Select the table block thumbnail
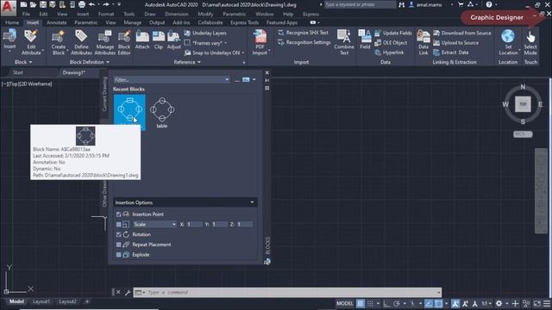 click(x=162, y=113)
